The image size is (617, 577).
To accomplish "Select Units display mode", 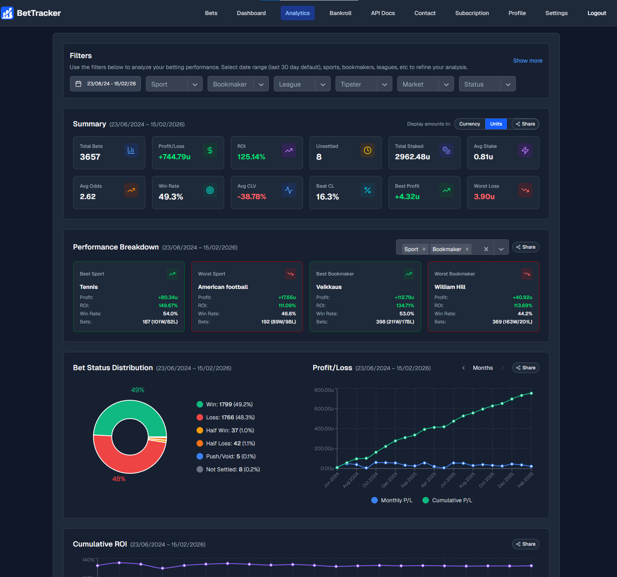I will (496, 124).
